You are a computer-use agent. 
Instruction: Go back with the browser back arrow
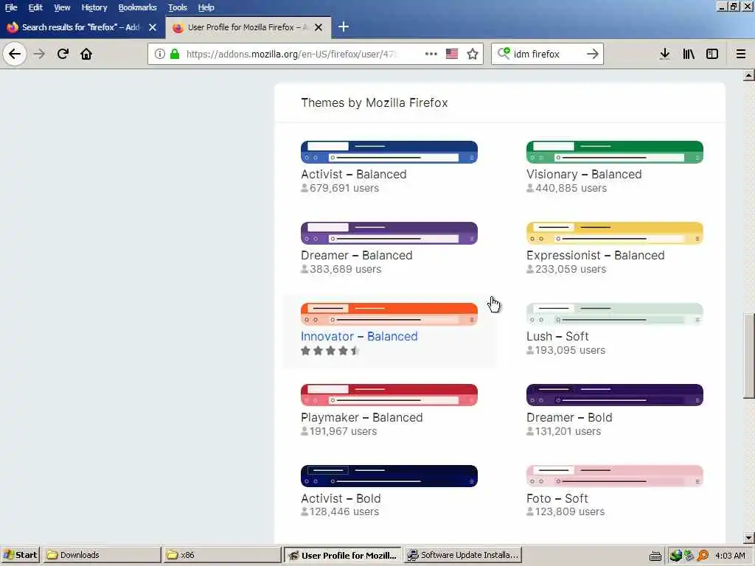(x=15, y=54)
